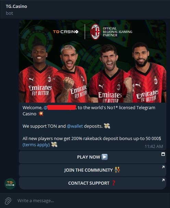Click the TG Casino bot avatar
Viewport: 170px width, 208px height.
coord(10,184)
